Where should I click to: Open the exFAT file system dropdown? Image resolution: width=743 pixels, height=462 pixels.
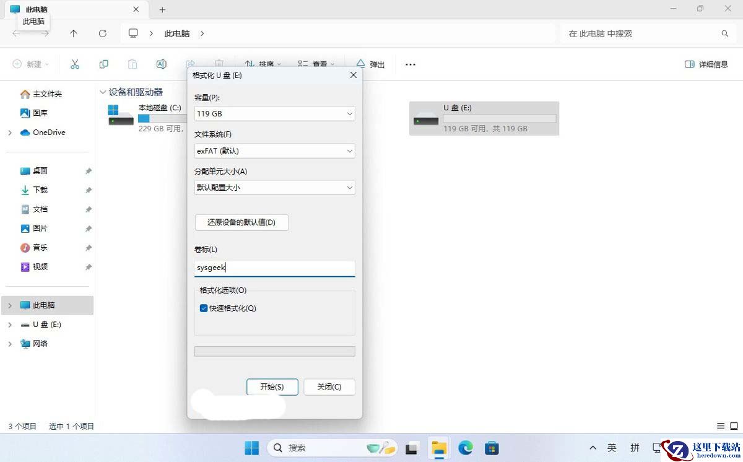click(275, 151)
